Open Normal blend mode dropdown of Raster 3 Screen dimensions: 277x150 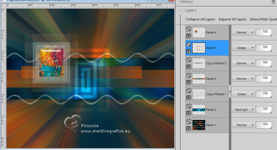[x=243, y=78]
